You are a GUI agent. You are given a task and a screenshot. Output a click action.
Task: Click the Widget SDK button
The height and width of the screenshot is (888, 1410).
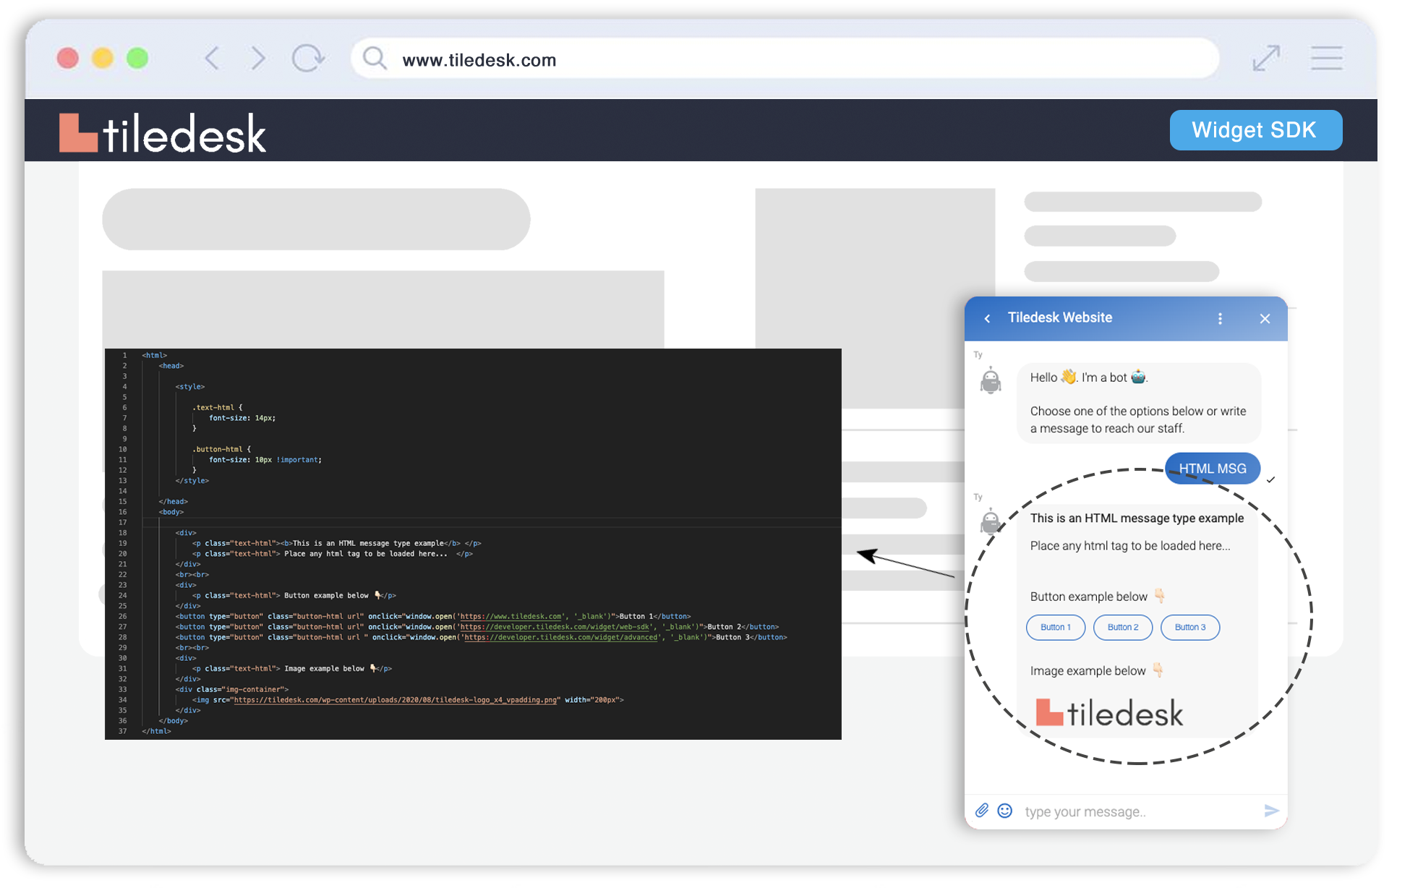(1255, 130)
